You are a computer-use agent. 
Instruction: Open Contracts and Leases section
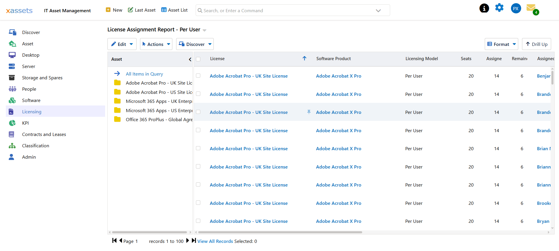coord(44,134)
